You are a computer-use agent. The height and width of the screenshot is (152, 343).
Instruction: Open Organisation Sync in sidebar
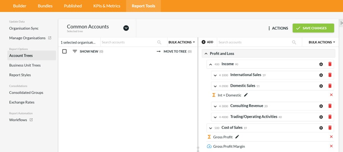point(24,28)
